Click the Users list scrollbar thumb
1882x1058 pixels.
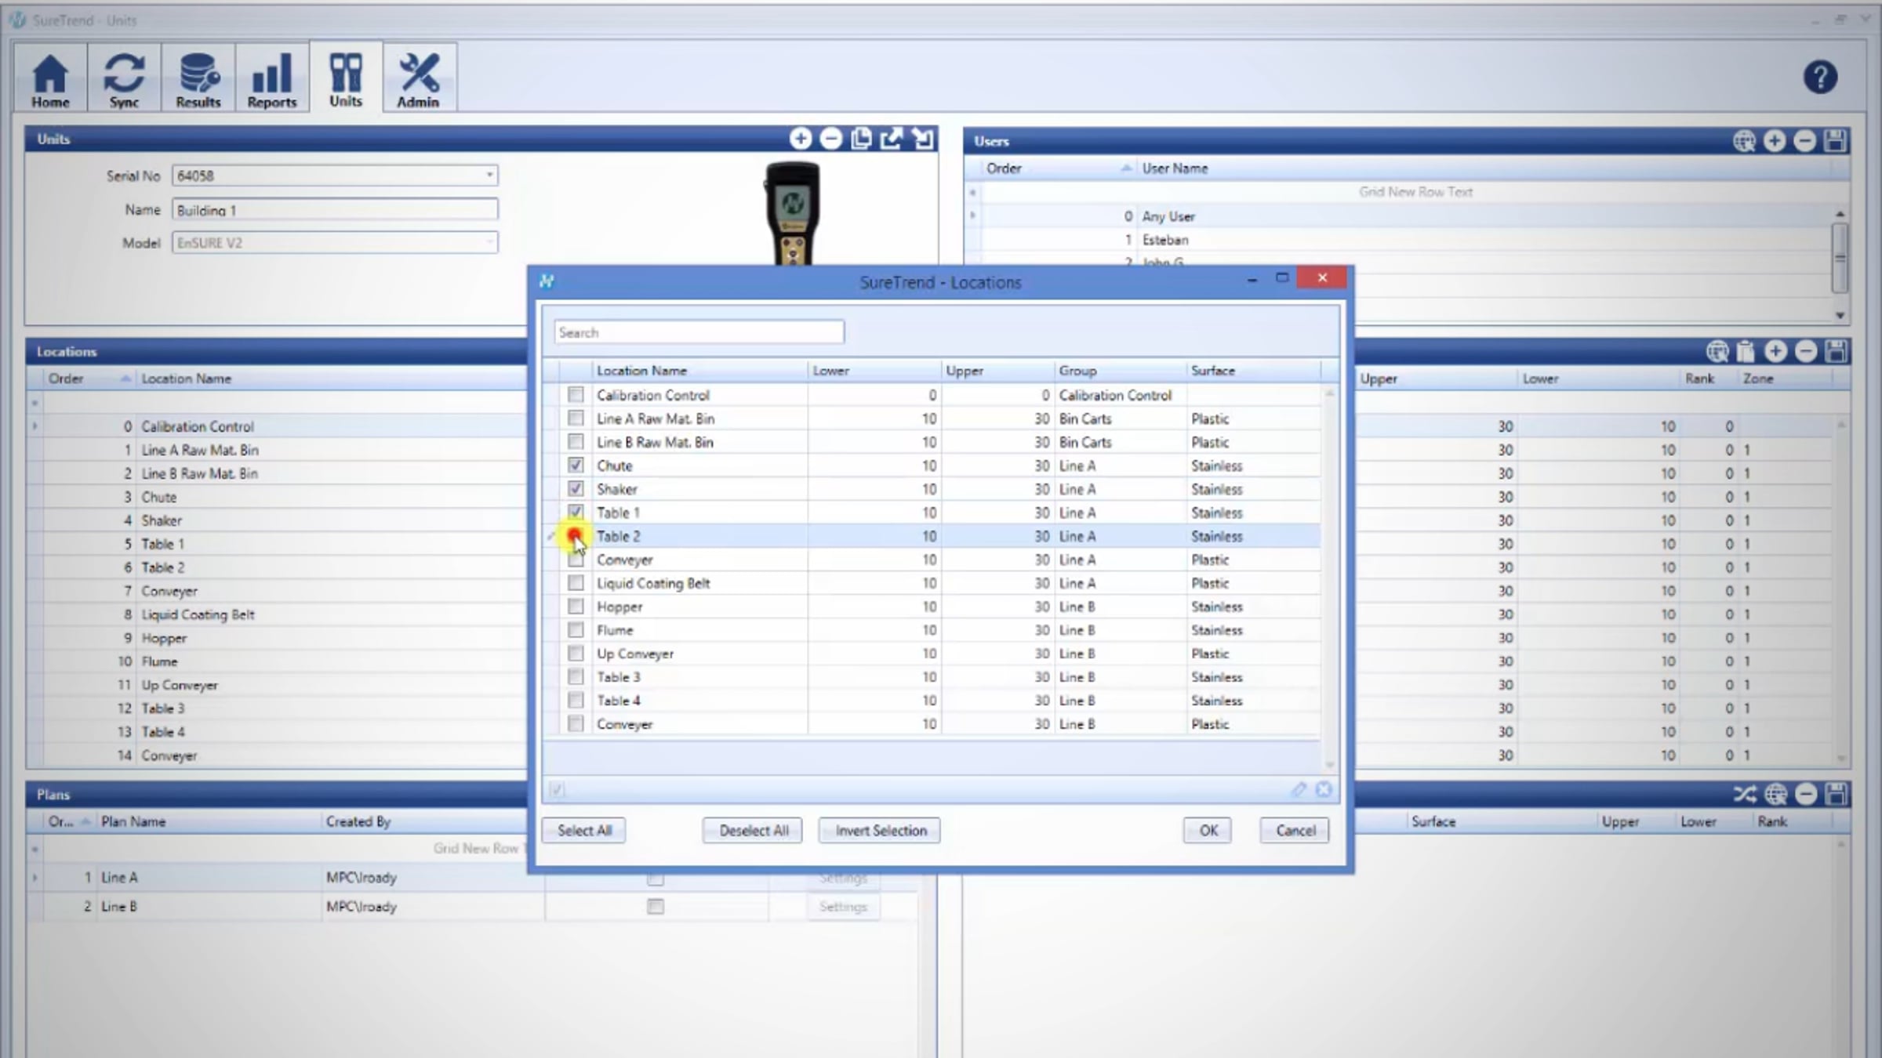coord(1840,257)
